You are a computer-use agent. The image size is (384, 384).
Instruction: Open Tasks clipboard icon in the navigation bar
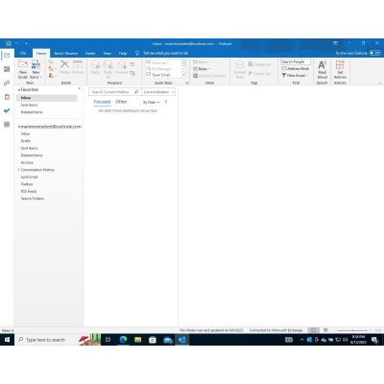click(7, 97)
